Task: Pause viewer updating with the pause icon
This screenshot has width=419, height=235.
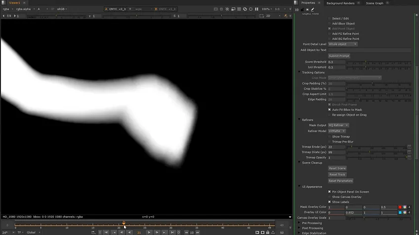Action: pyautogui.click(x=256, y=9)
